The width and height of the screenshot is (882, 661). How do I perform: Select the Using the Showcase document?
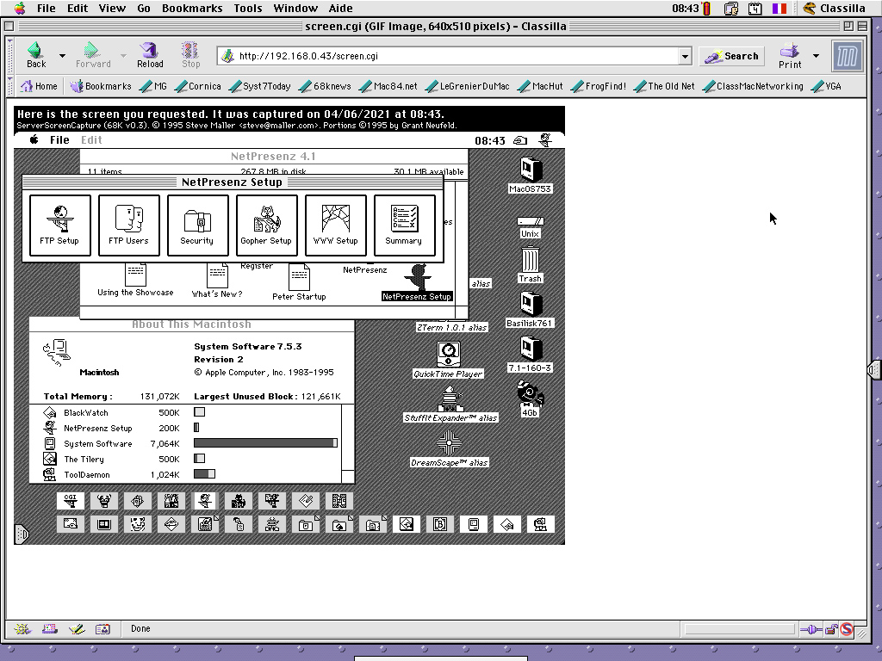135,275
